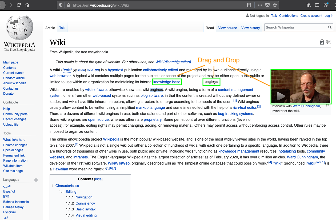This screenshot has width=336, height=220.
Task: Play the Ward Cunningham interview video
Action: [x=281, y=96]
